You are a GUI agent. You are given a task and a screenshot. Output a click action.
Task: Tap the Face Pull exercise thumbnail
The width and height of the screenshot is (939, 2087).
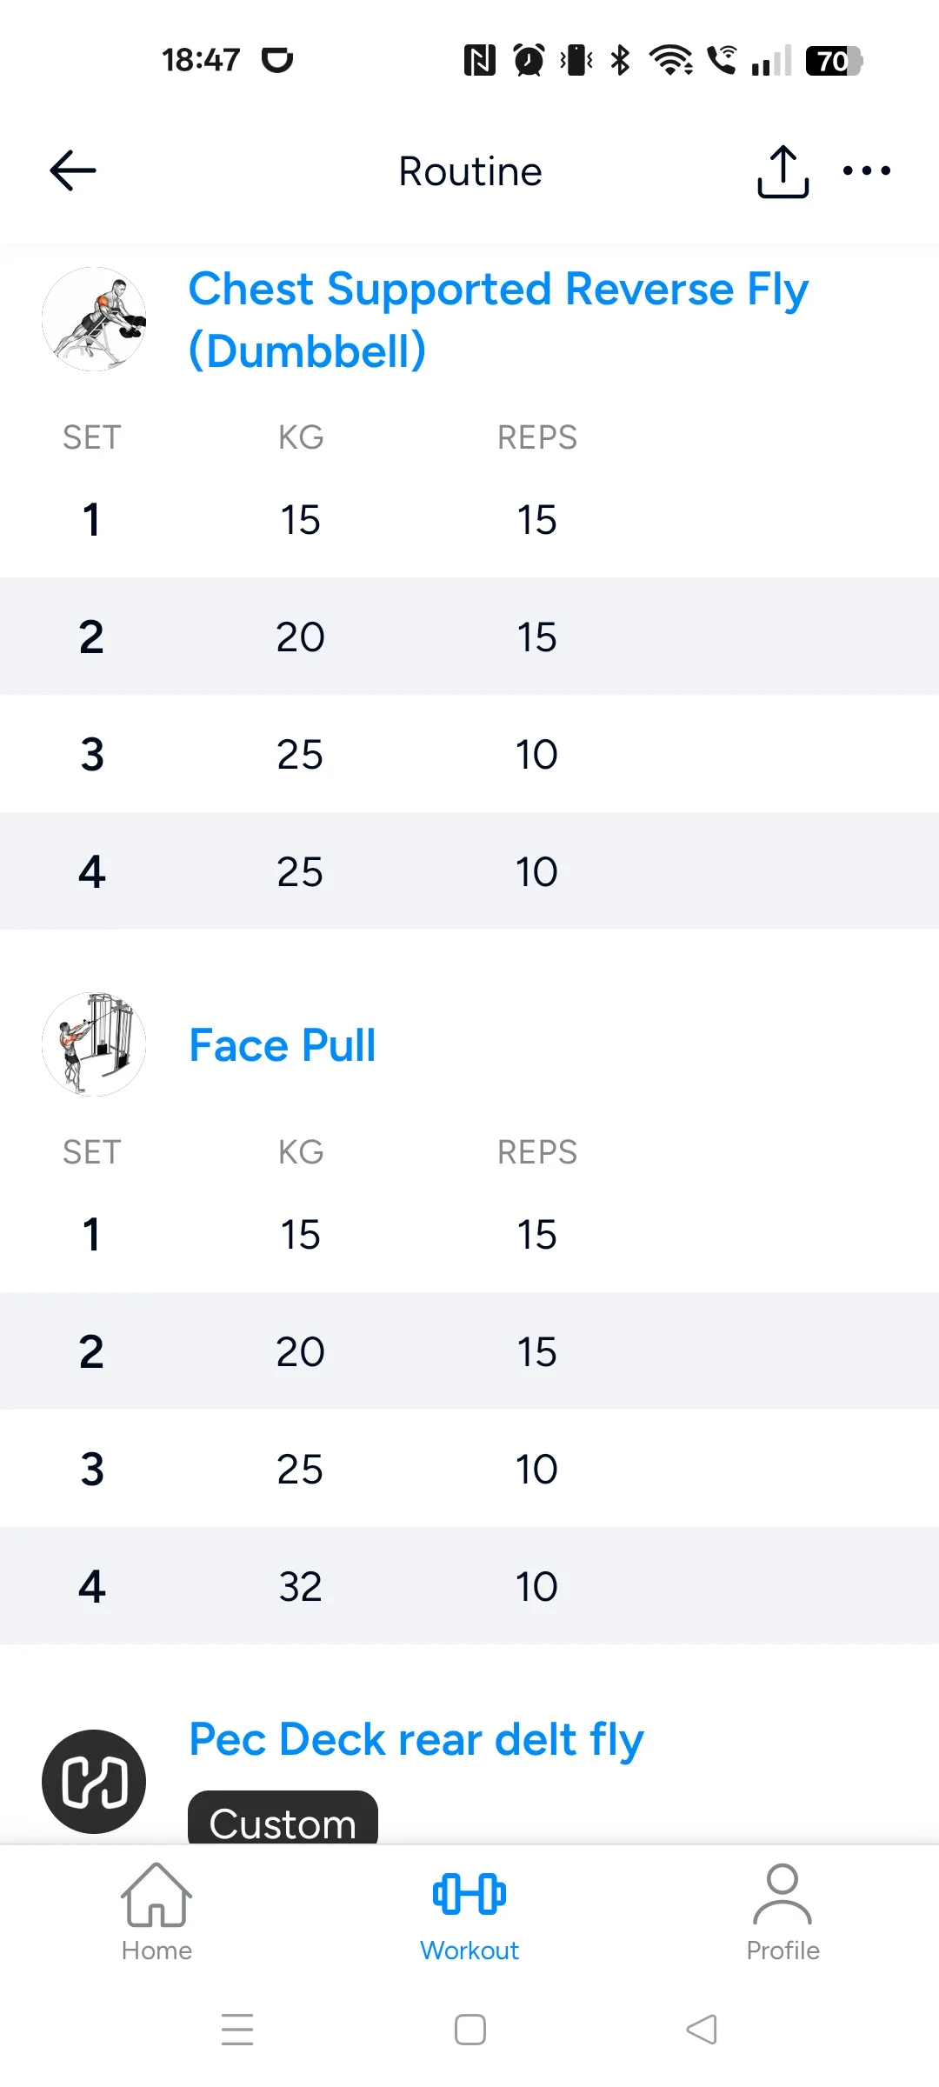pos(94,1043)
